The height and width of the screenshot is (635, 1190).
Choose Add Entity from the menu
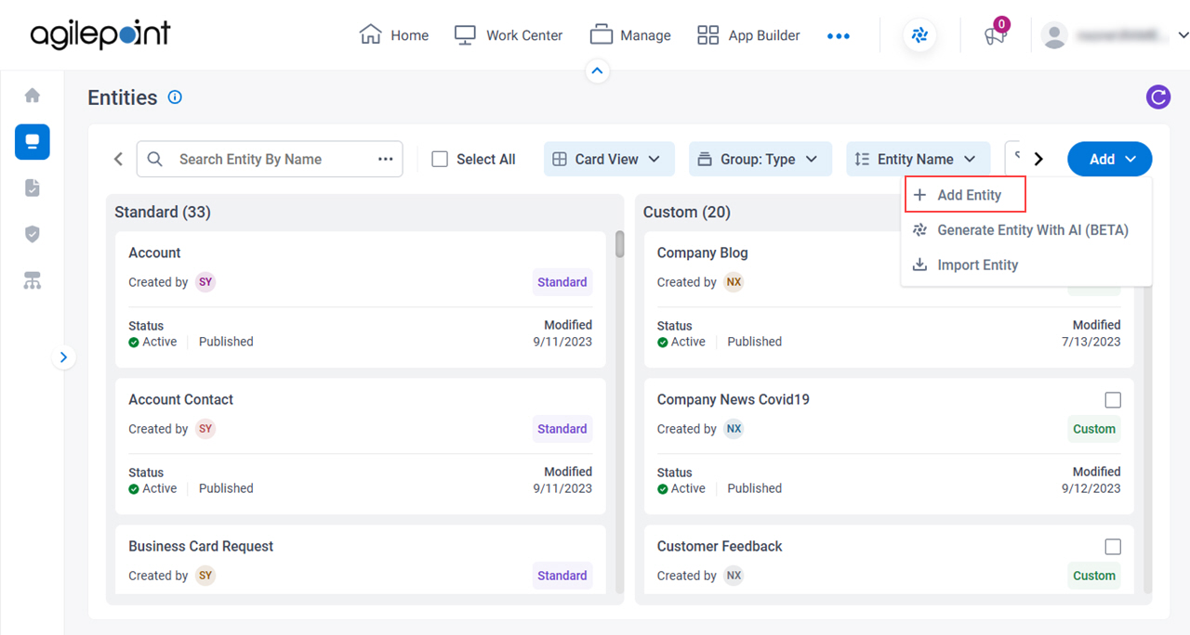(966, 195)
